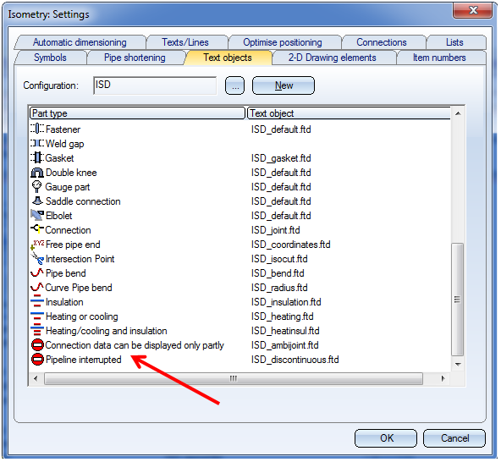Click the Text object column header

pos(349,113)
